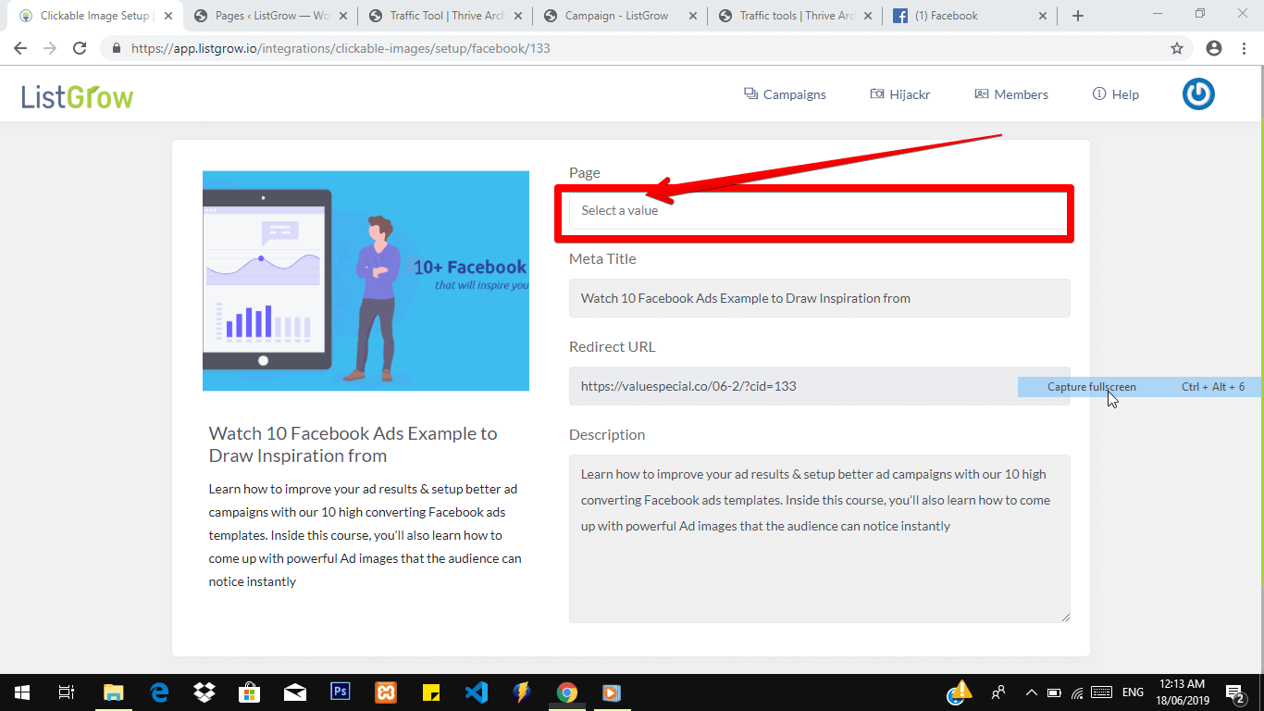
Task: Click the ENG language indicator
Action: 1133,692
